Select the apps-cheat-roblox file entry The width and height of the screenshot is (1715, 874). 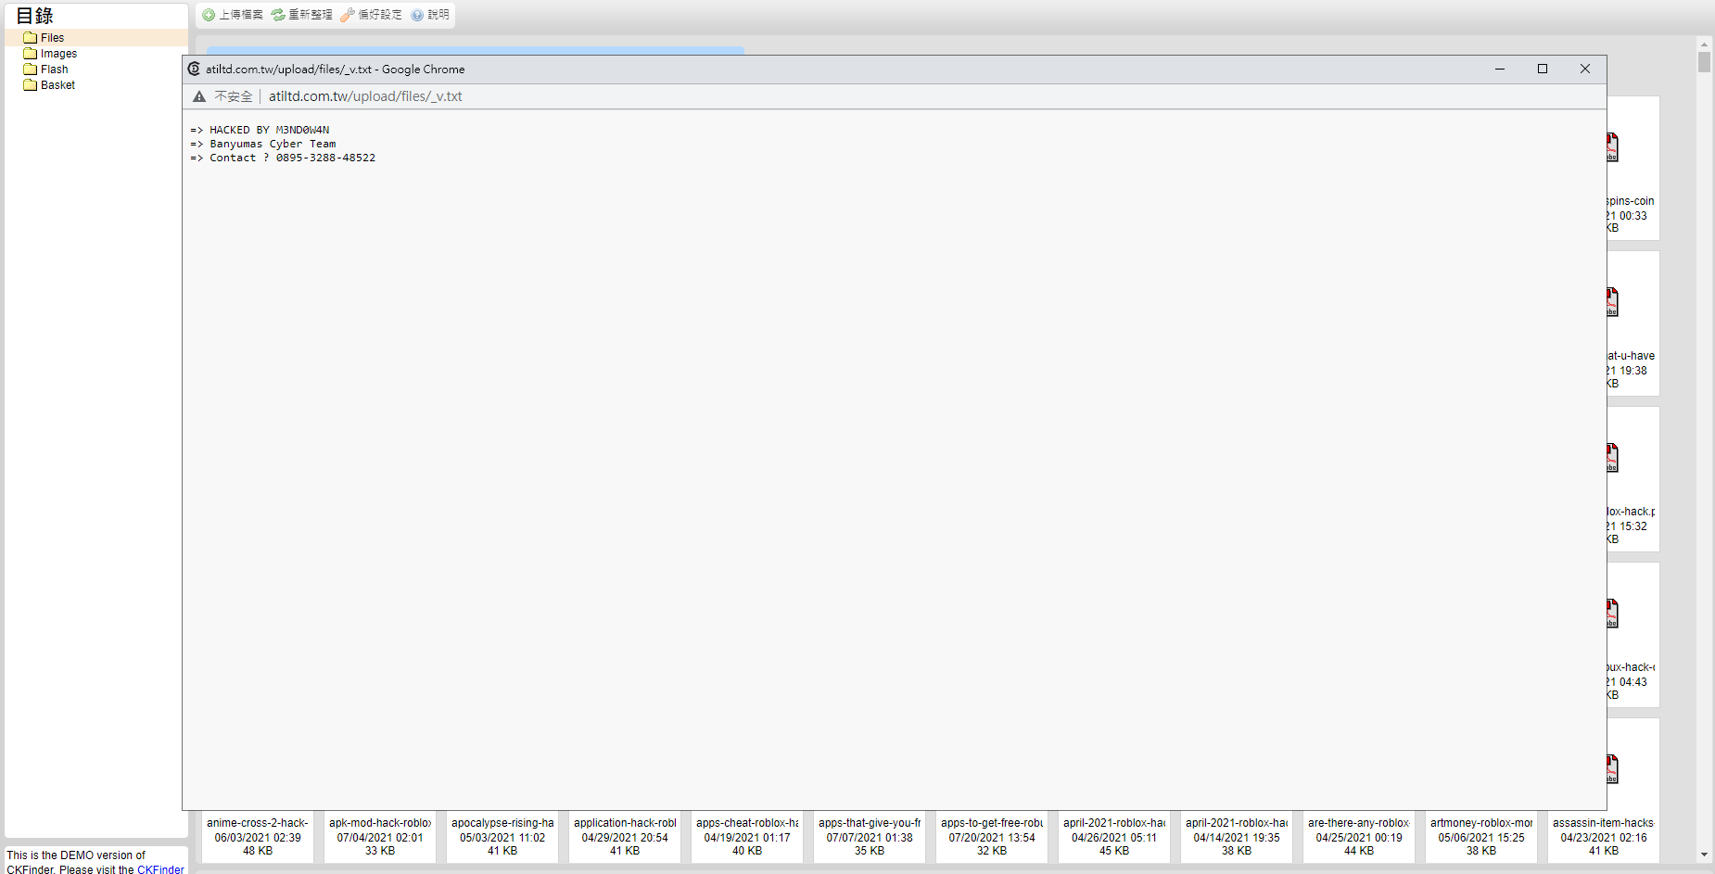pyautogui.click(x=747, y=836)
